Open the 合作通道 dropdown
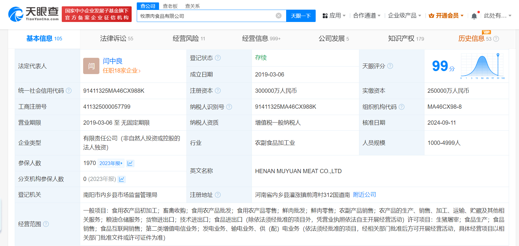 [367, 16]
